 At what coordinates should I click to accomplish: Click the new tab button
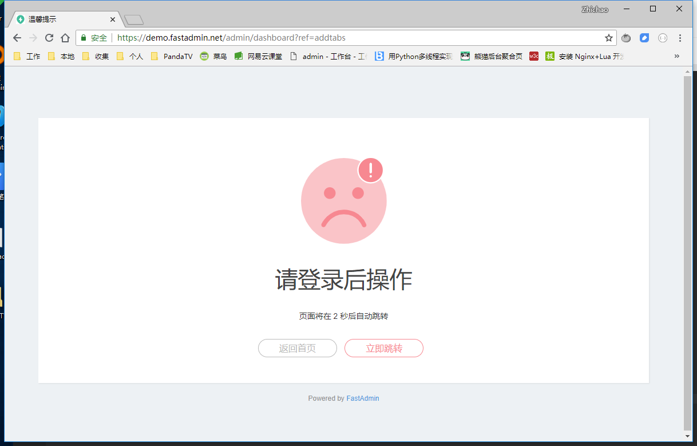tap(133, 19)
